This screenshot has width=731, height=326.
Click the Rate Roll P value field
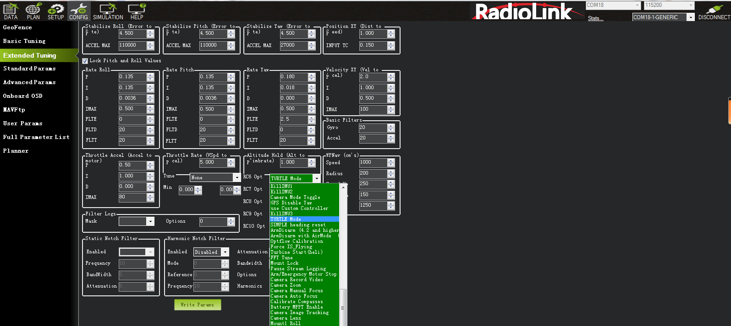tap(132, 77)
